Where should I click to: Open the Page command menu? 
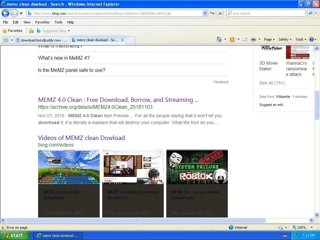click(269, 39)
